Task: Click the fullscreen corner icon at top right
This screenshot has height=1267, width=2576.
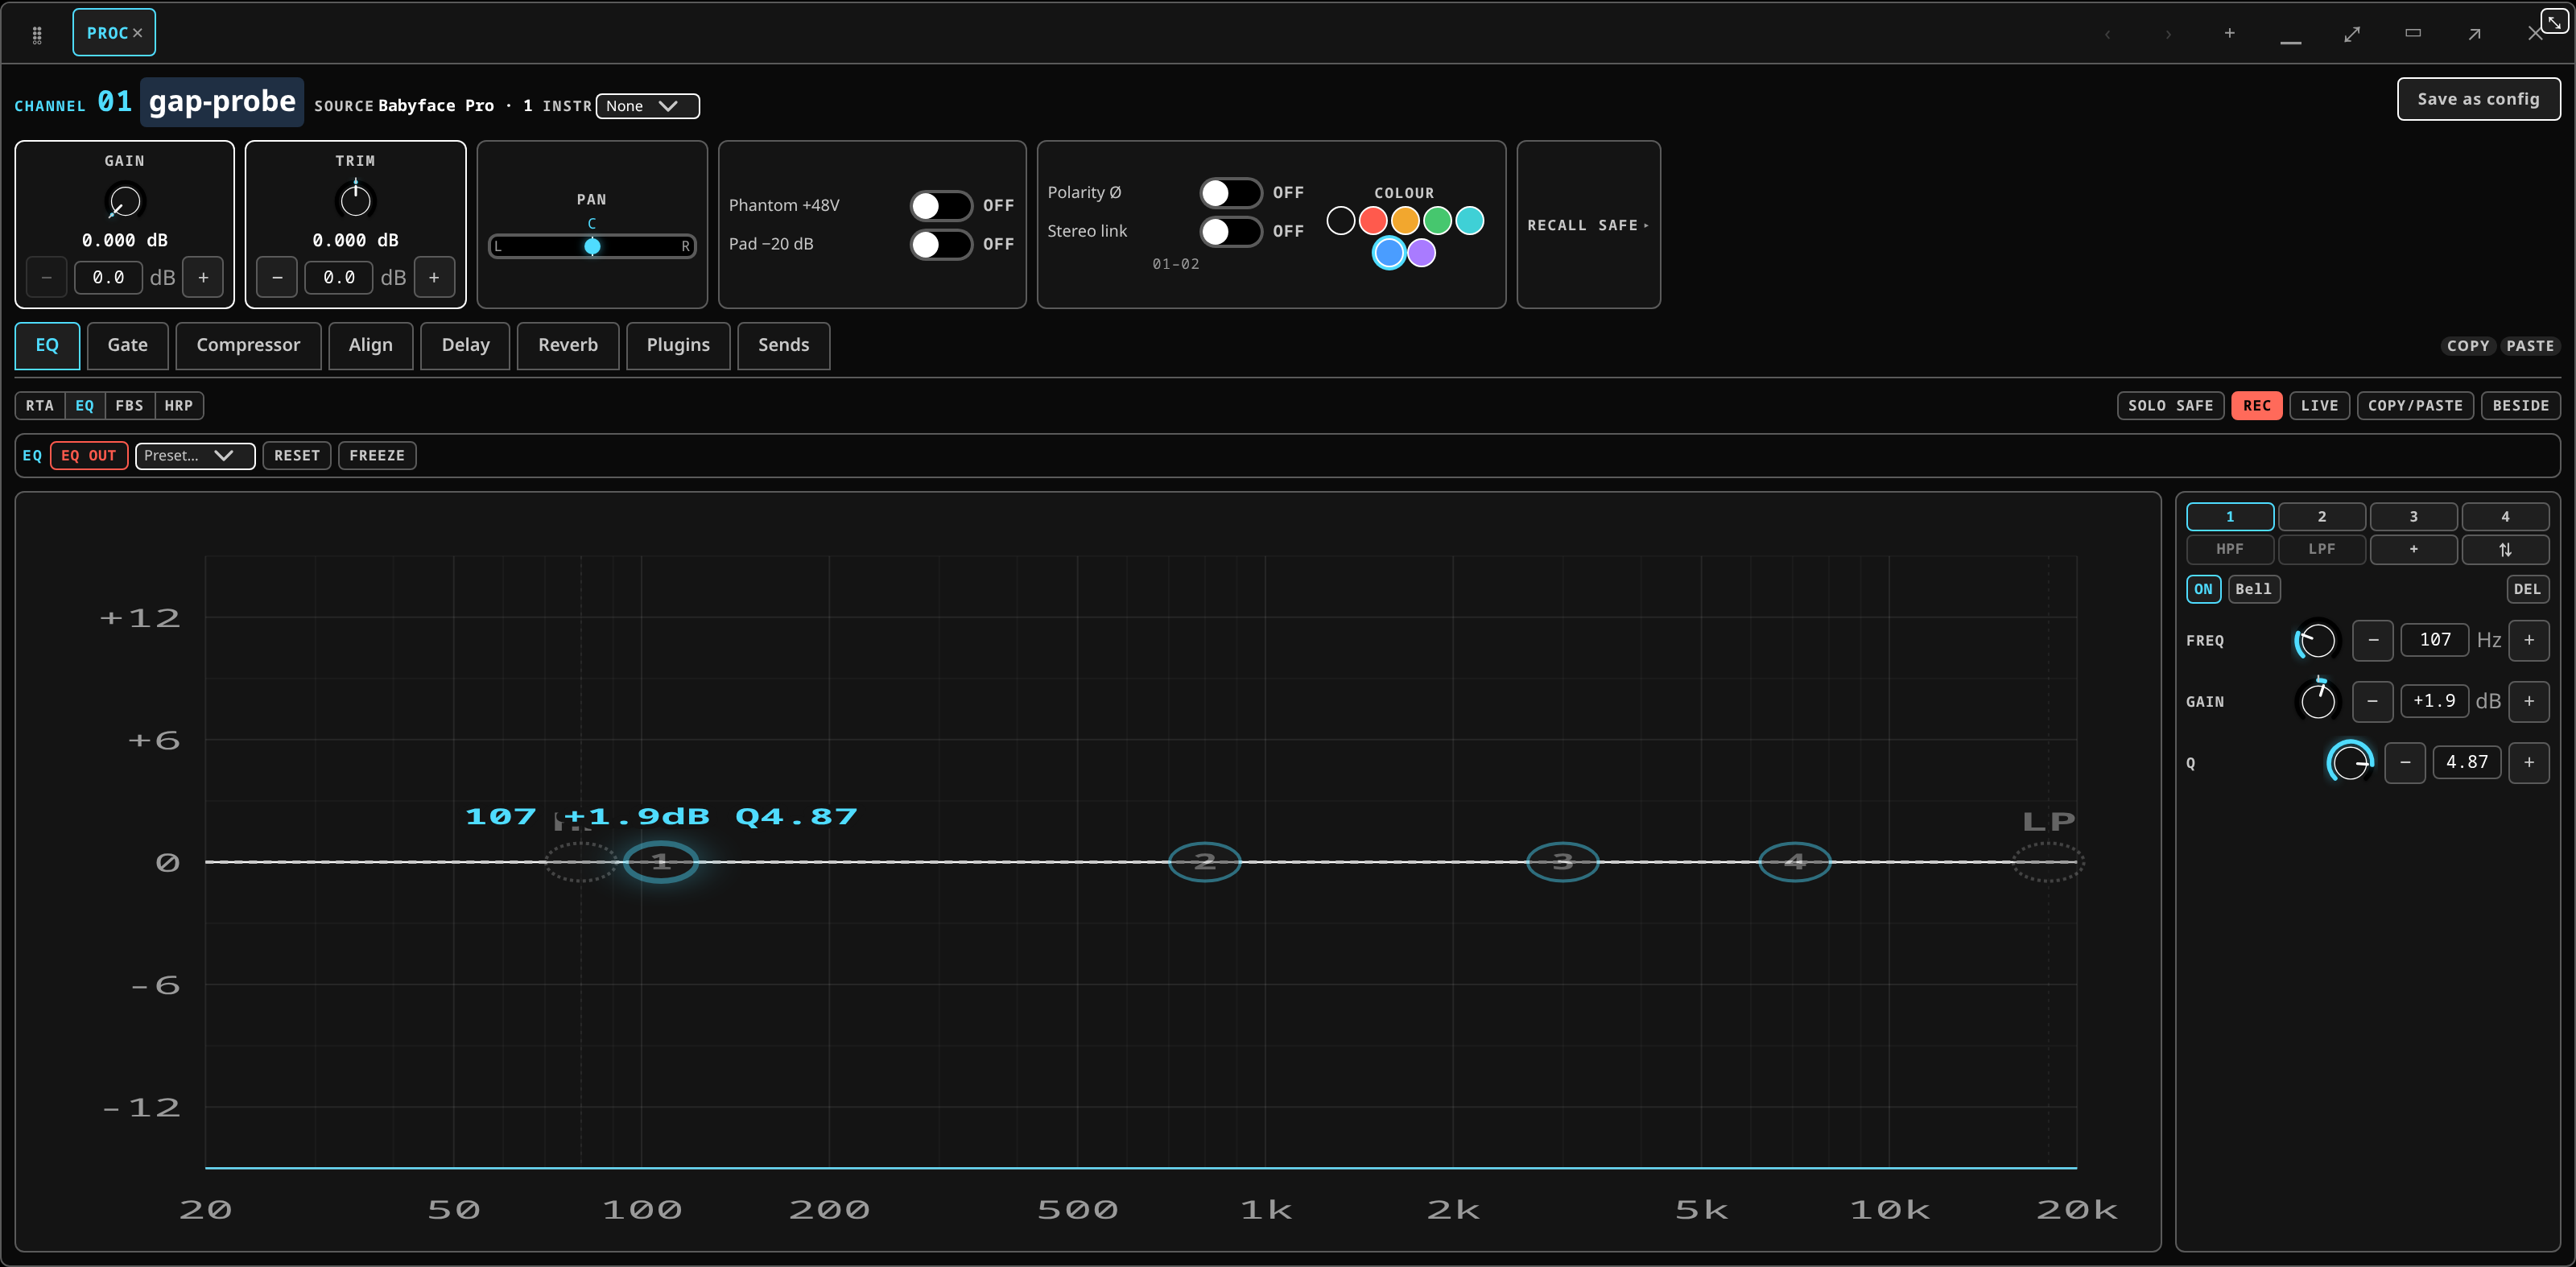Action: coord(2554,21)
